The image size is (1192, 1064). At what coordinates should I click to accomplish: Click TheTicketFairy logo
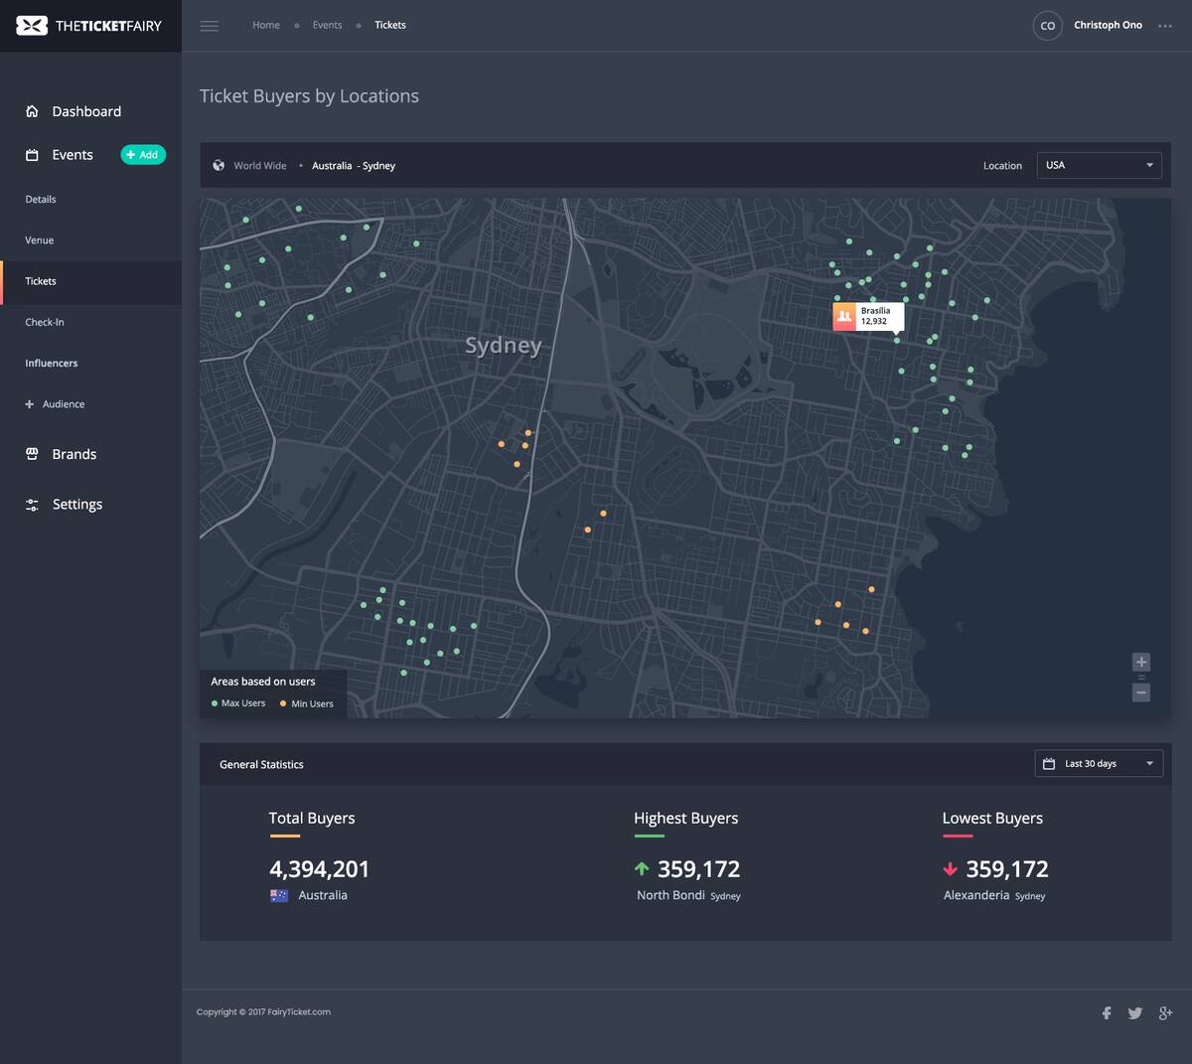(89, 26)
